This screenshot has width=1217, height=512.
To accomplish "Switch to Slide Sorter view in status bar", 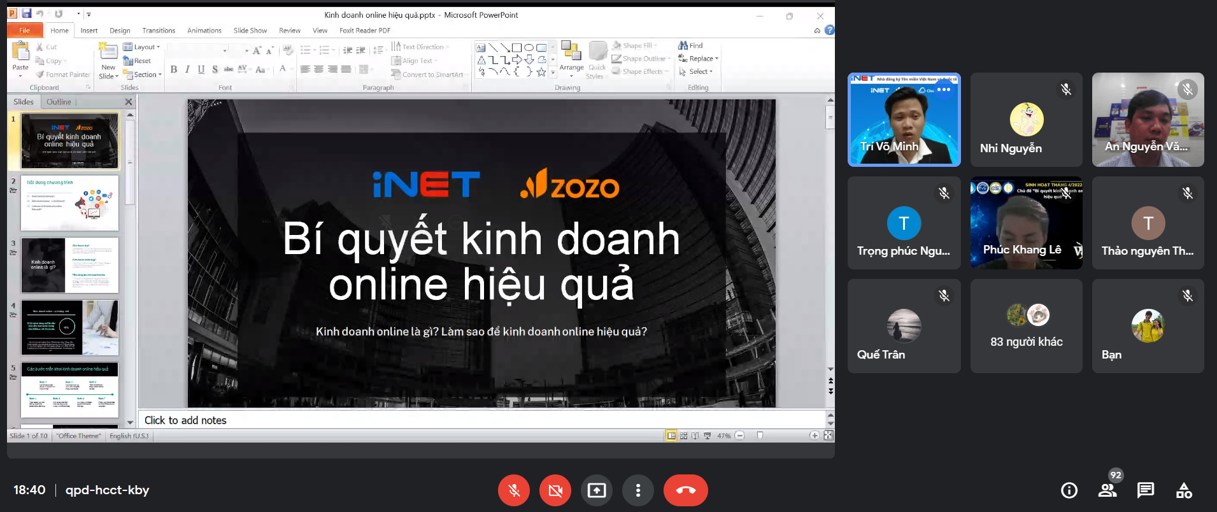I will pyautogui.click(x=683, y=436).
